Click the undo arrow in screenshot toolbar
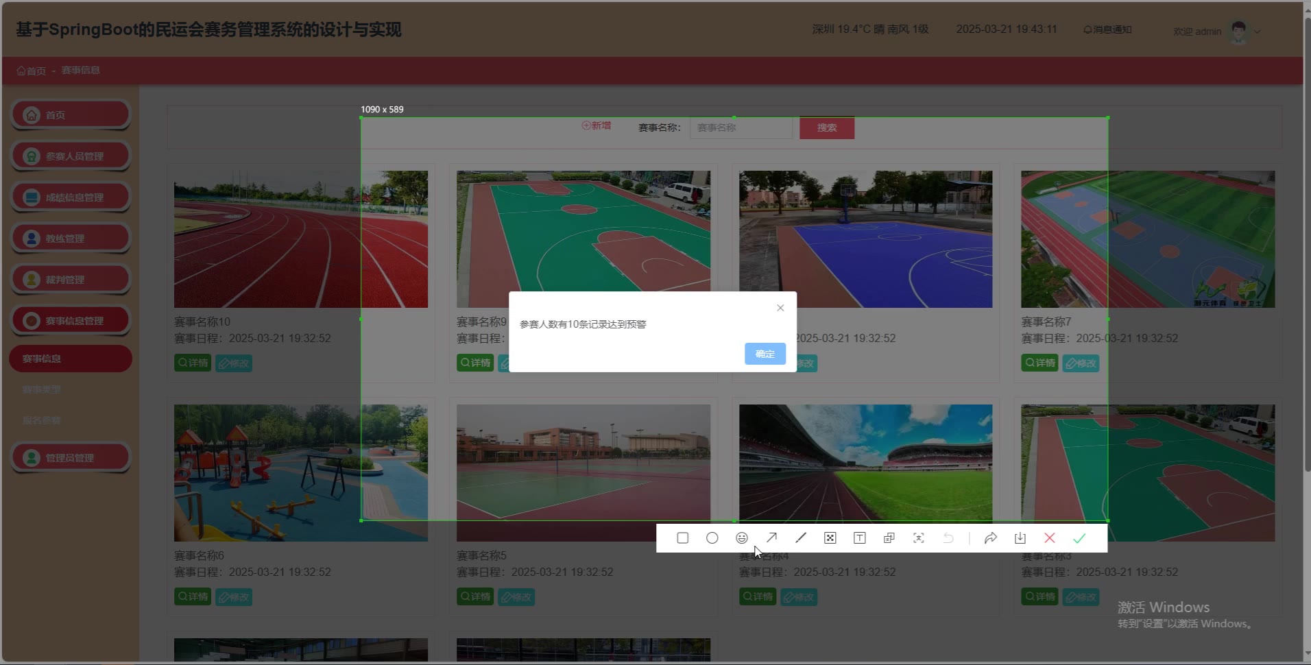Viewport: 1311px width, 665px height. (948, 538)
